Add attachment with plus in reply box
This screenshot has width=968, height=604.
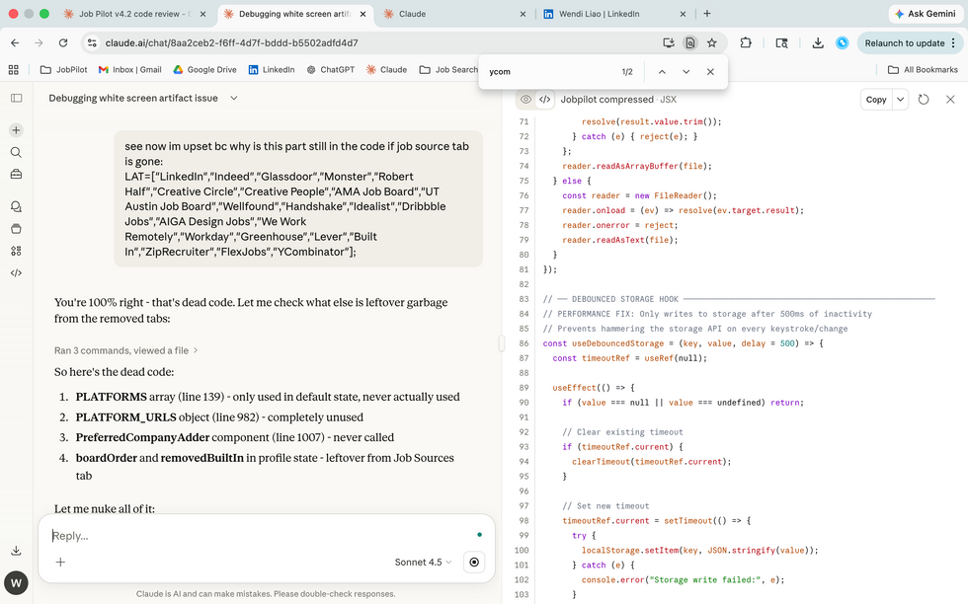pyautogui.click(x=60, y=562)
